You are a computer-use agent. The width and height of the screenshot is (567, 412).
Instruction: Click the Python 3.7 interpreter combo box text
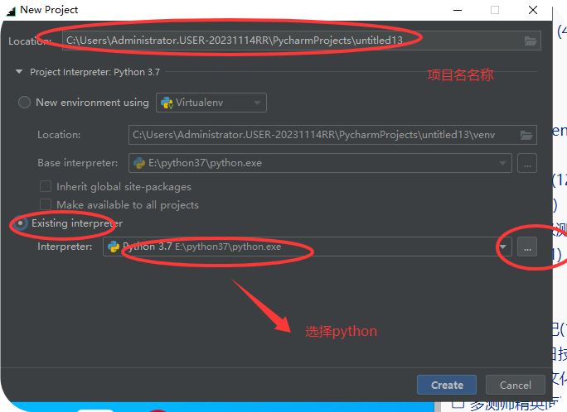[201, 247]
